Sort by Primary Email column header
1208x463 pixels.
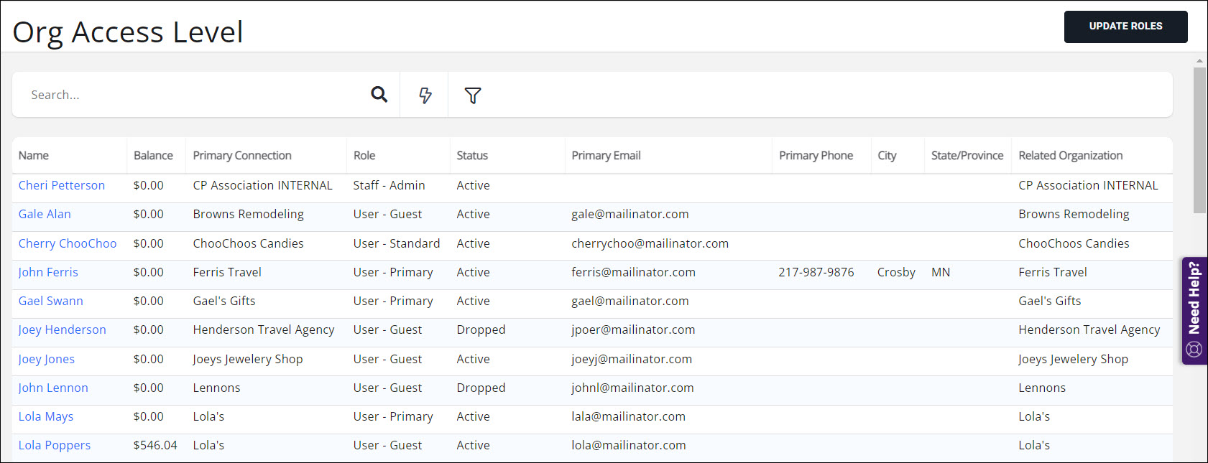click(606, 156)
